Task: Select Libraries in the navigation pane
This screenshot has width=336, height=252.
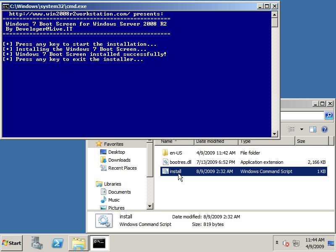Action: coord(113,184)
